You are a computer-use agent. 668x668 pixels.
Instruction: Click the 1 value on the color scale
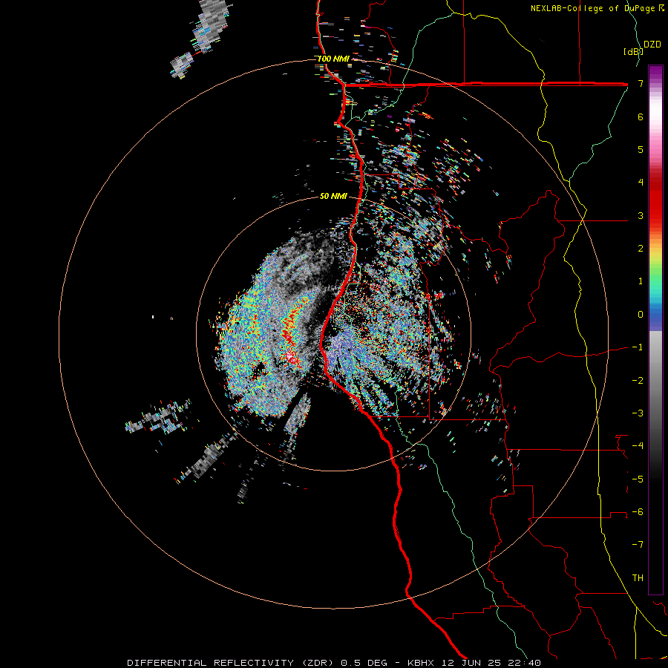click(x=641, y=281)
